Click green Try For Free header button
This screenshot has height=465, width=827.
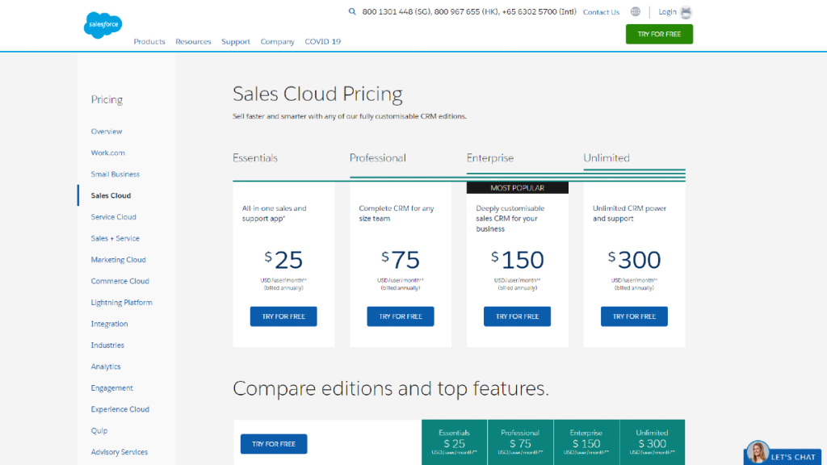(x=659, y=34)
